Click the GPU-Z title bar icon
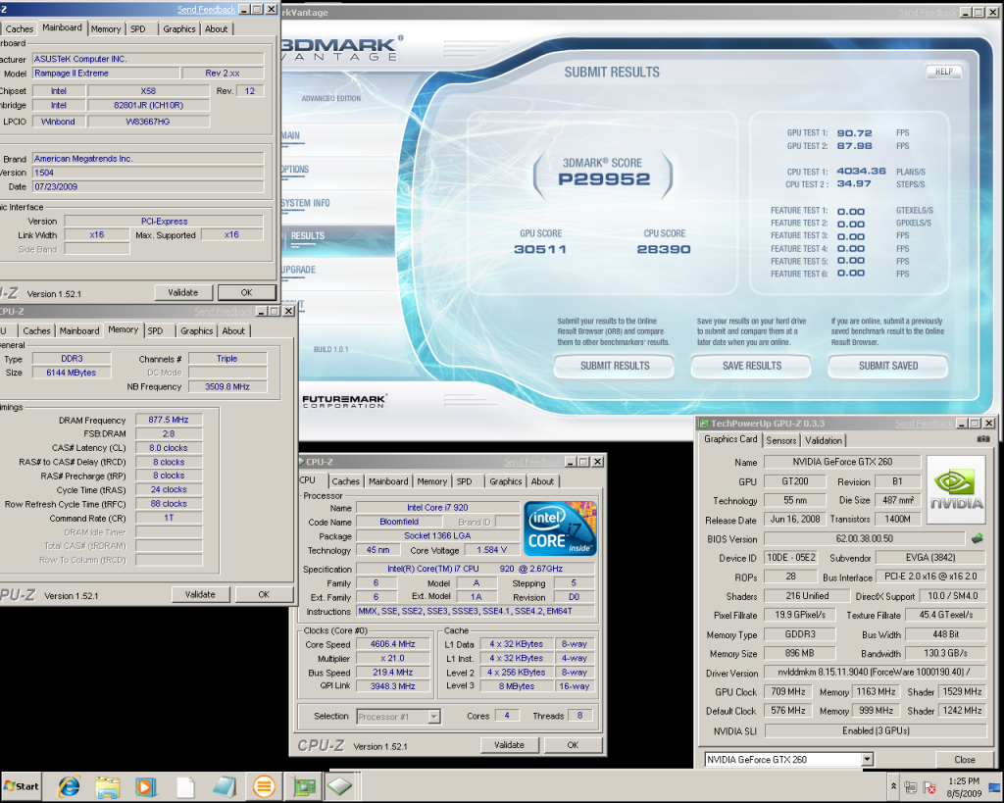1004x803 pixels. click(x=704, y=424)
